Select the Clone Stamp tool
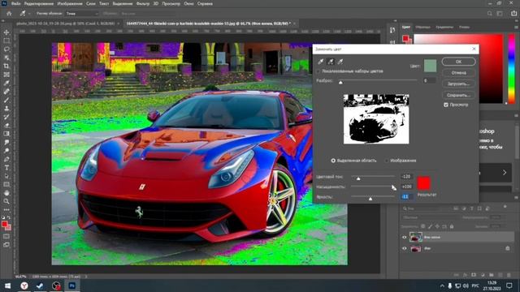 pos(6,108)
